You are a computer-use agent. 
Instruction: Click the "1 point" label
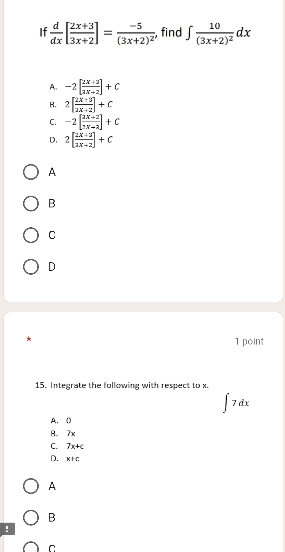(249, 341)
